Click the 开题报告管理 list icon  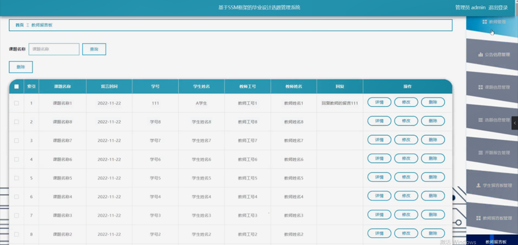click(480, 153)
